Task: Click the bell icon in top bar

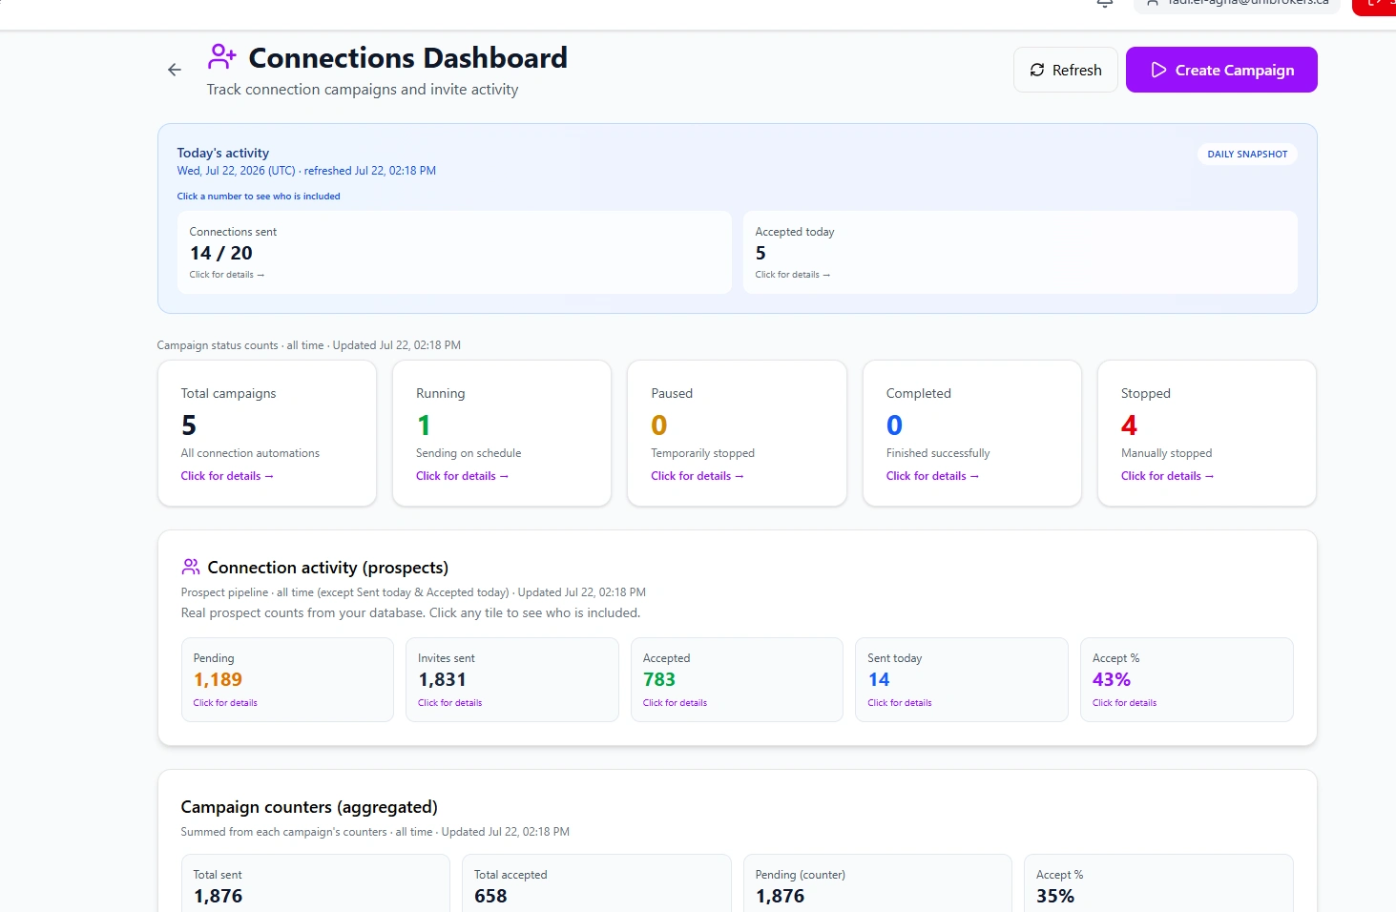Action: pyautogui.click(x=1105, y=4)
